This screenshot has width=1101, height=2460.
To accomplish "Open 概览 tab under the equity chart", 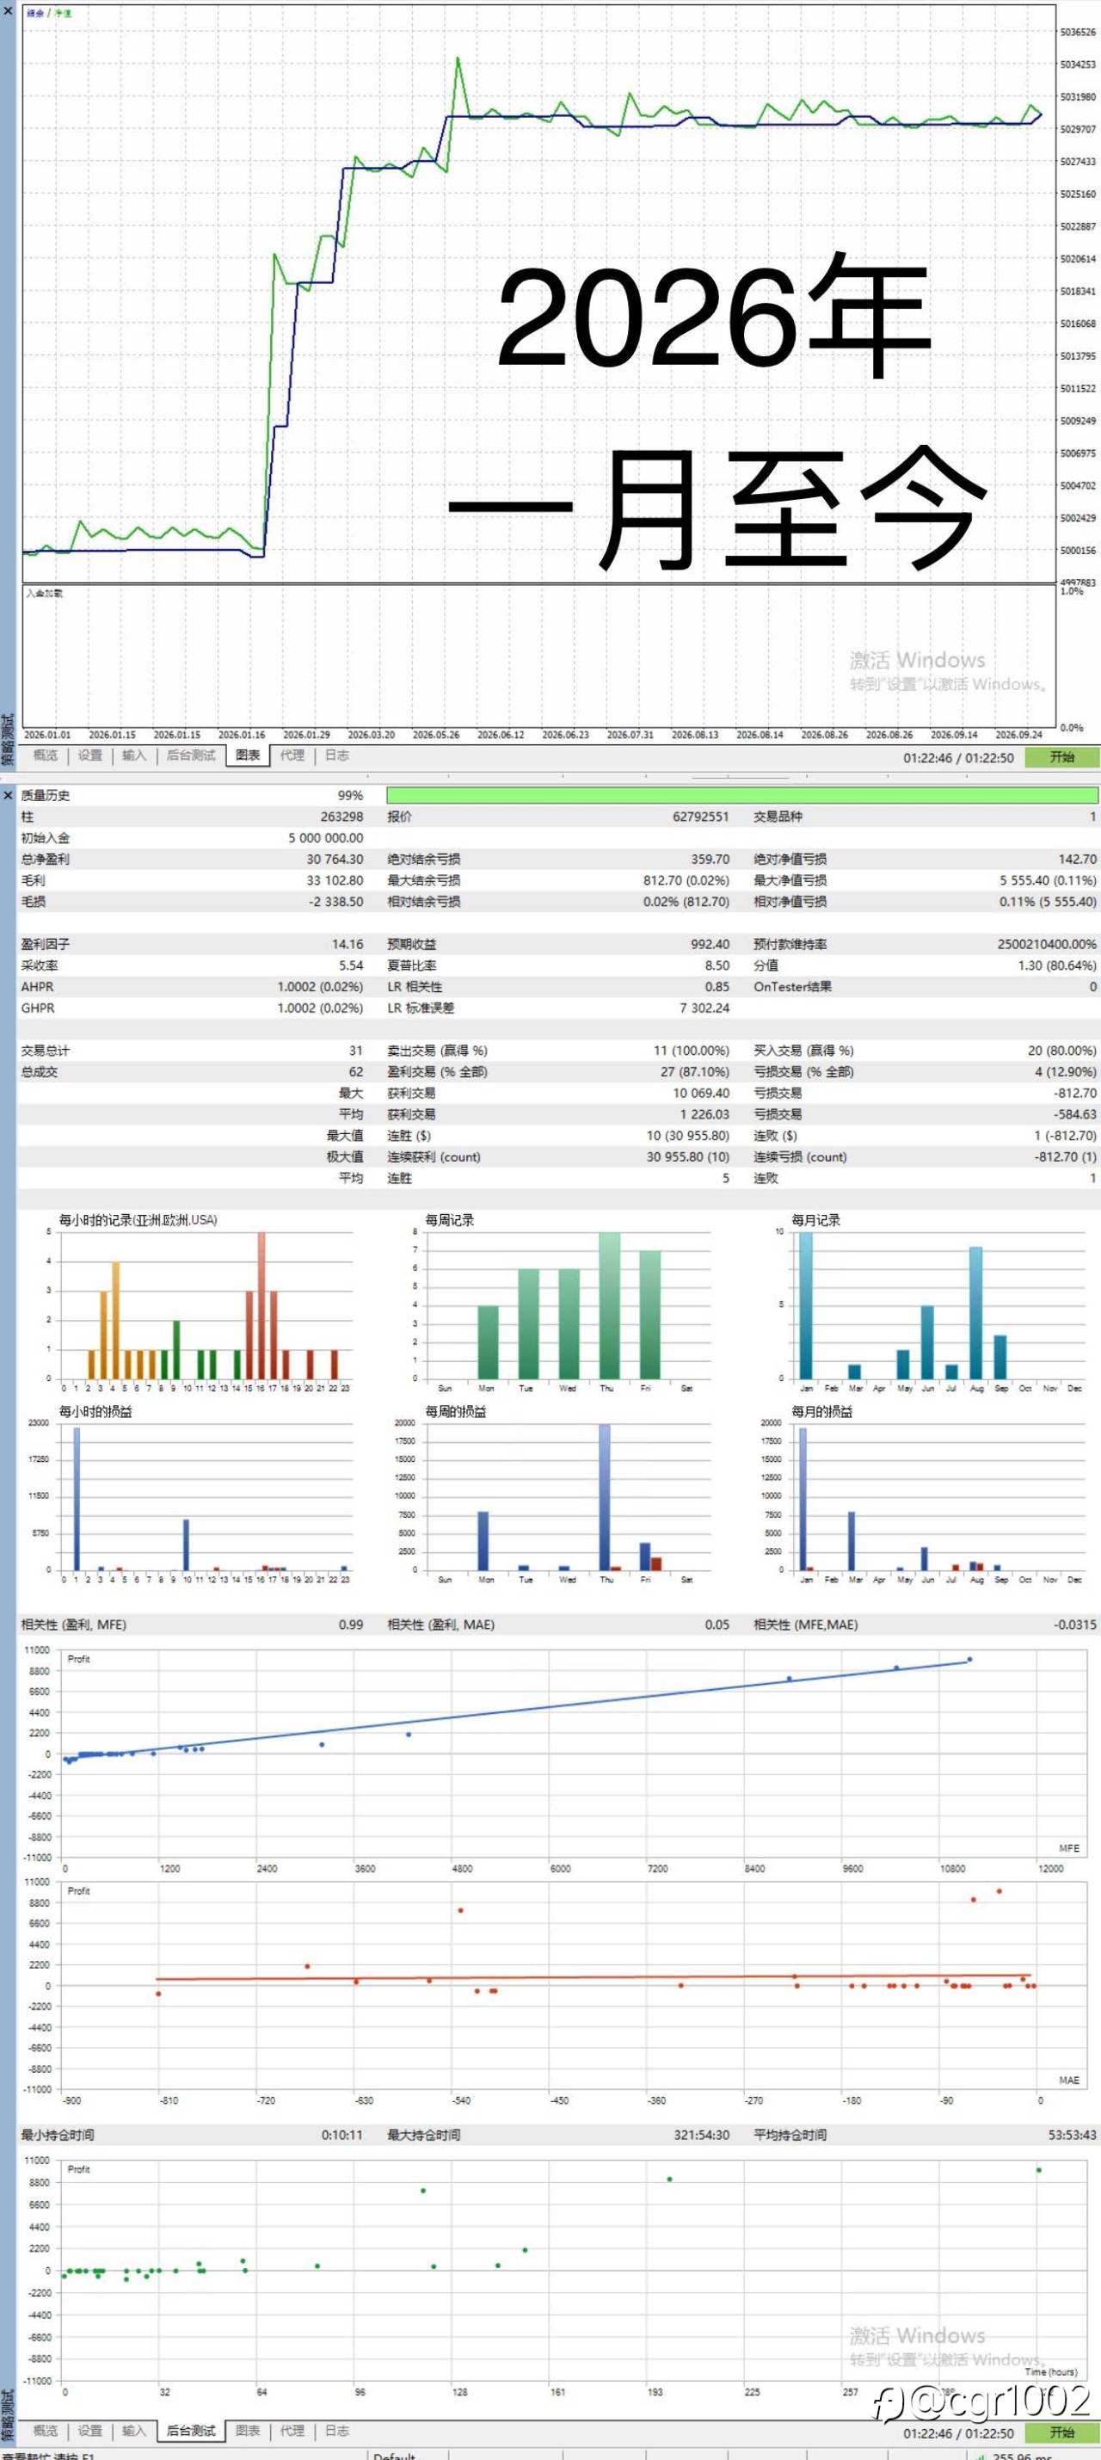I will point(45,755).
